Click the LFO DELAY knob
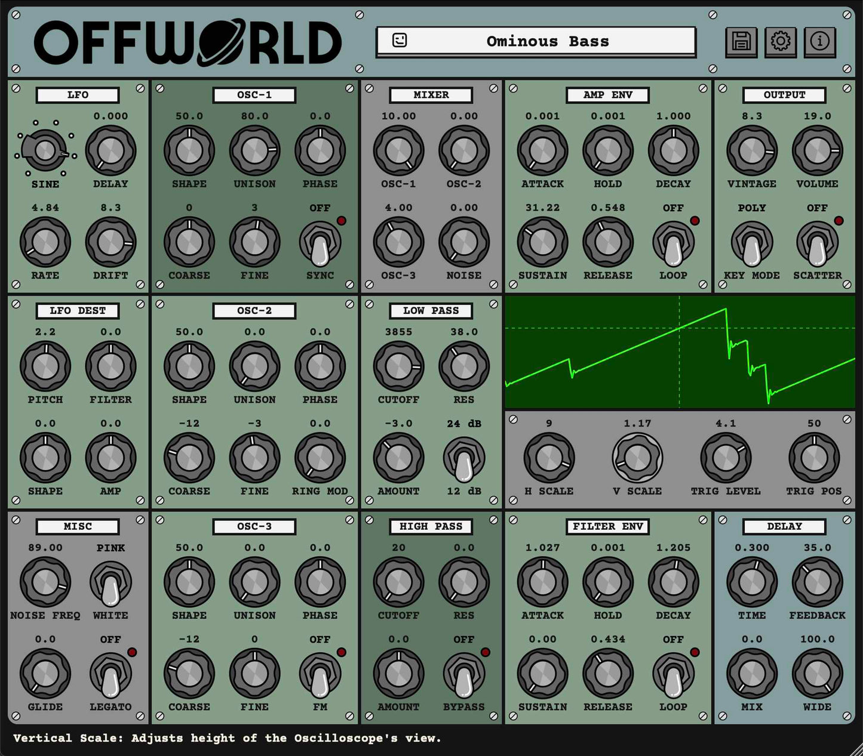 pos(110,150)
